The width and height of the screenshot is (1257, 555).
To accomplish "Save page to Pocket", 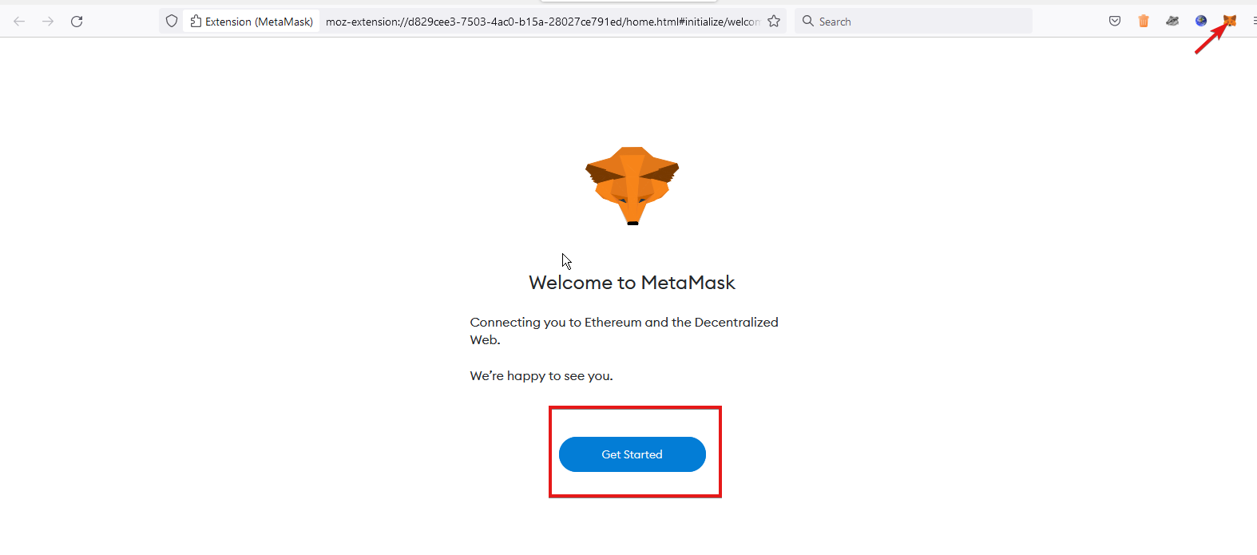I will coord(1115,21).
